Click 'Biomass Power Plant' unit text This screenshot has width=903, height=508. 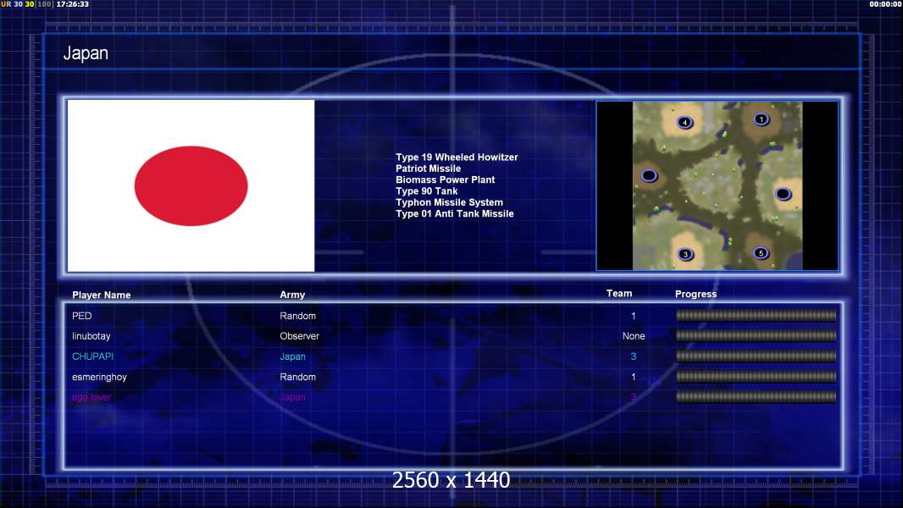(x=446, y=179)
